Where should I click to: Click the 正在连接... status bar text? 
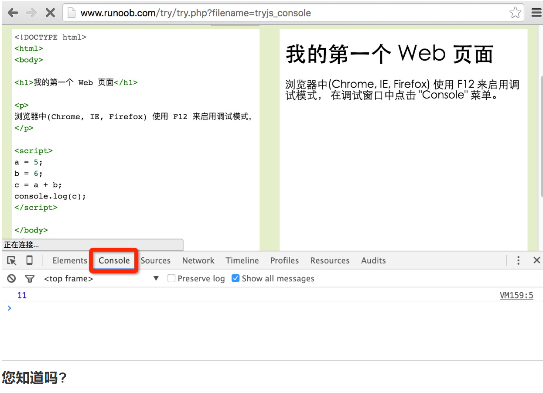[21, 245]
